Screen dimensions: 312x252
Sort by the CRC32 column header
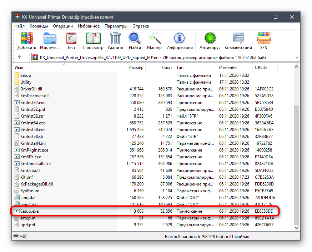[265, 68]
